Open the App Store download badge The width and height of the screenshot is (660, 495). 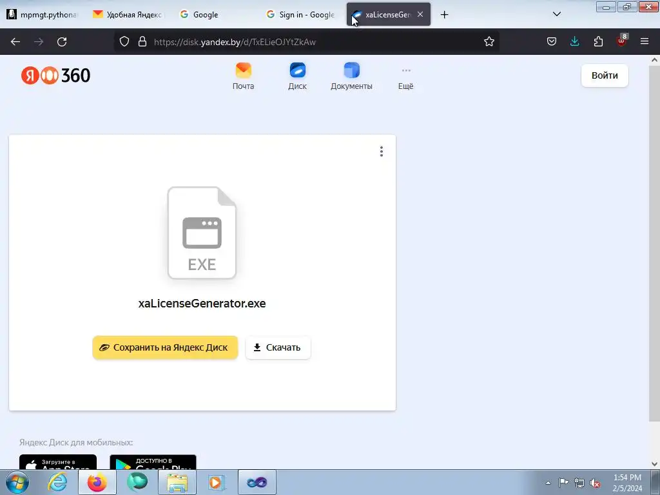point(58,462)
